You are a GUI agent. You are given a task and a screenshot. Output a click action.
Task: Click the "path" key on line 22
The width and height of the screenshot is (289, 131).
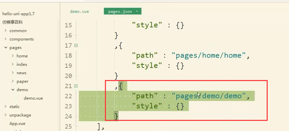(145, 96)
